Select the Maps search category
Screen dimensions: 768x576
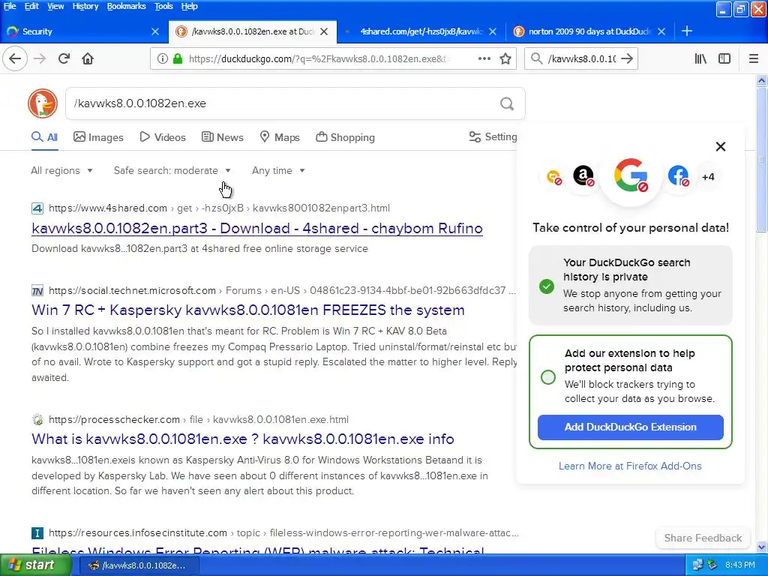pyautogui.click(x=280, y=137)
